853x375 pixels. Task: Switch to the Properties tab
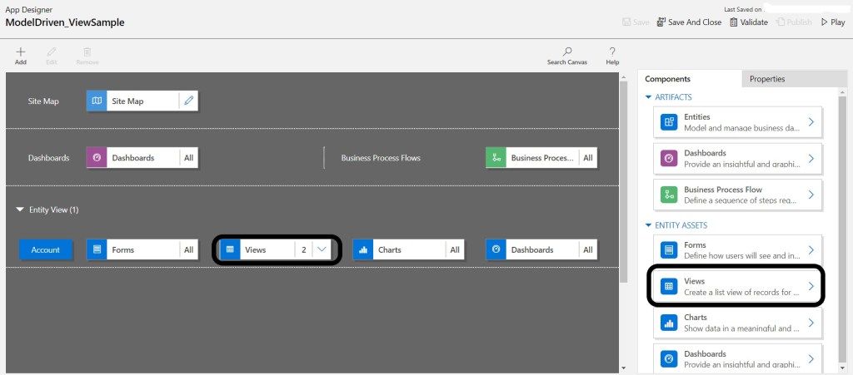point(766,79)
